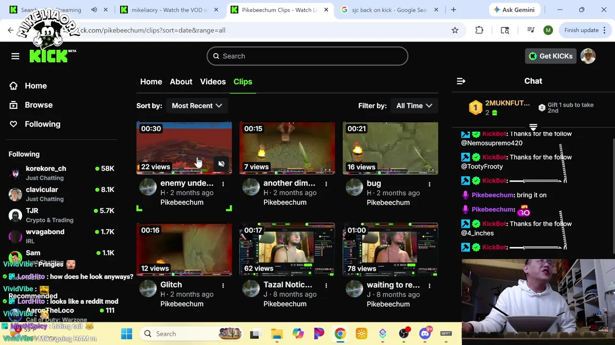Open the Discord taskbar icon

coord(425,333)
